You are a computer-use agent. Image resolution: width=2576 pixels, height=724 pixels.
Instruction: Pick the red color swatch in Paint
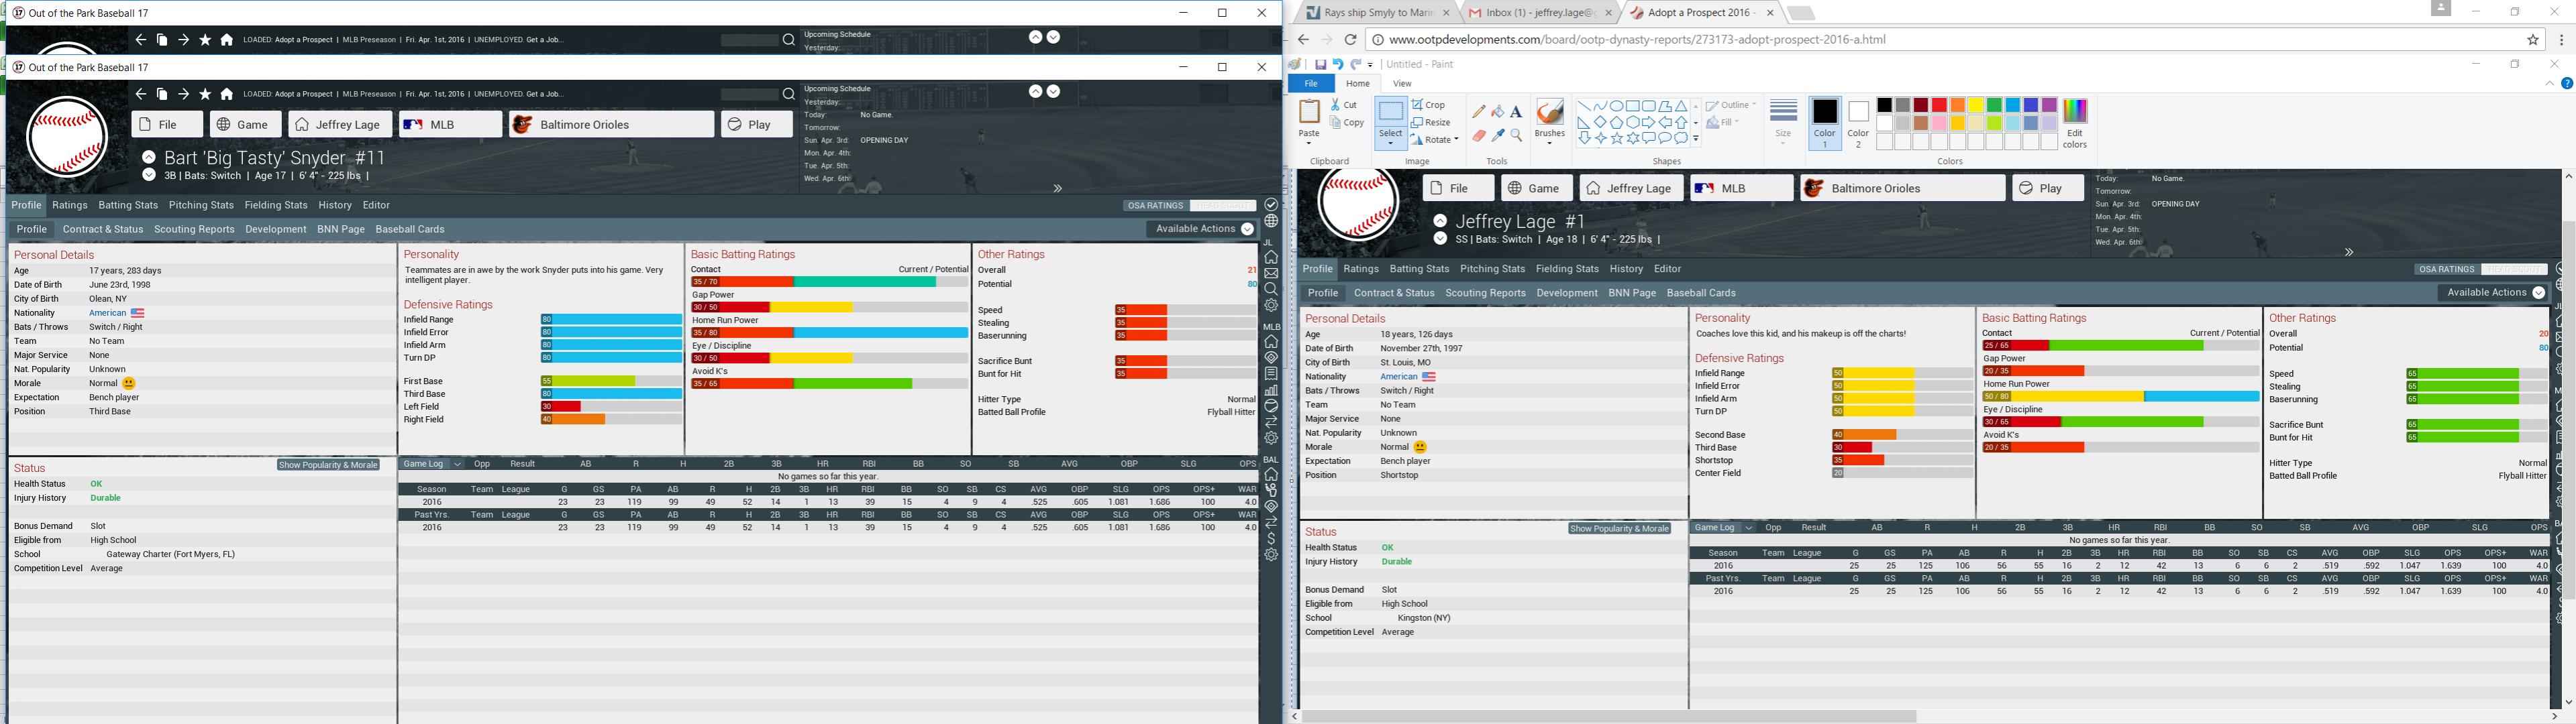(1939, 106)
